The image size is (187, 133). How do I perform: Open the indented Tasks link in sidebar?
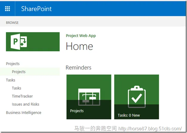click(16, 88)
